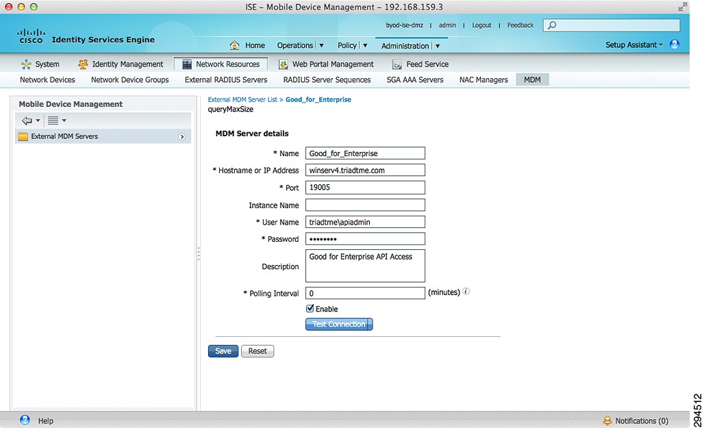Expand the External MDM Servers arrow
Screen dimensions: 702x428
(181, 136)
